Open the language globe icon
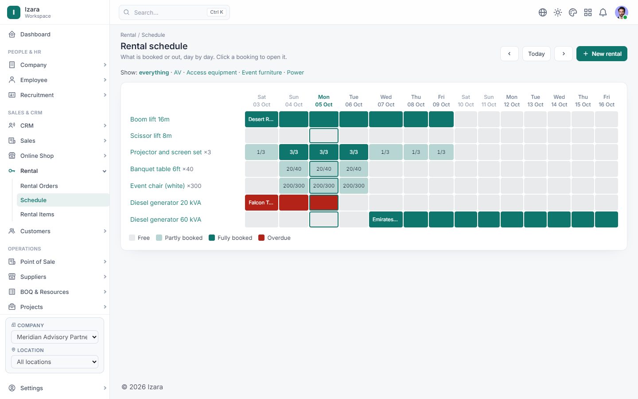Image resolution: width=638 pixels, height=399 pixels. click(543, 12)
